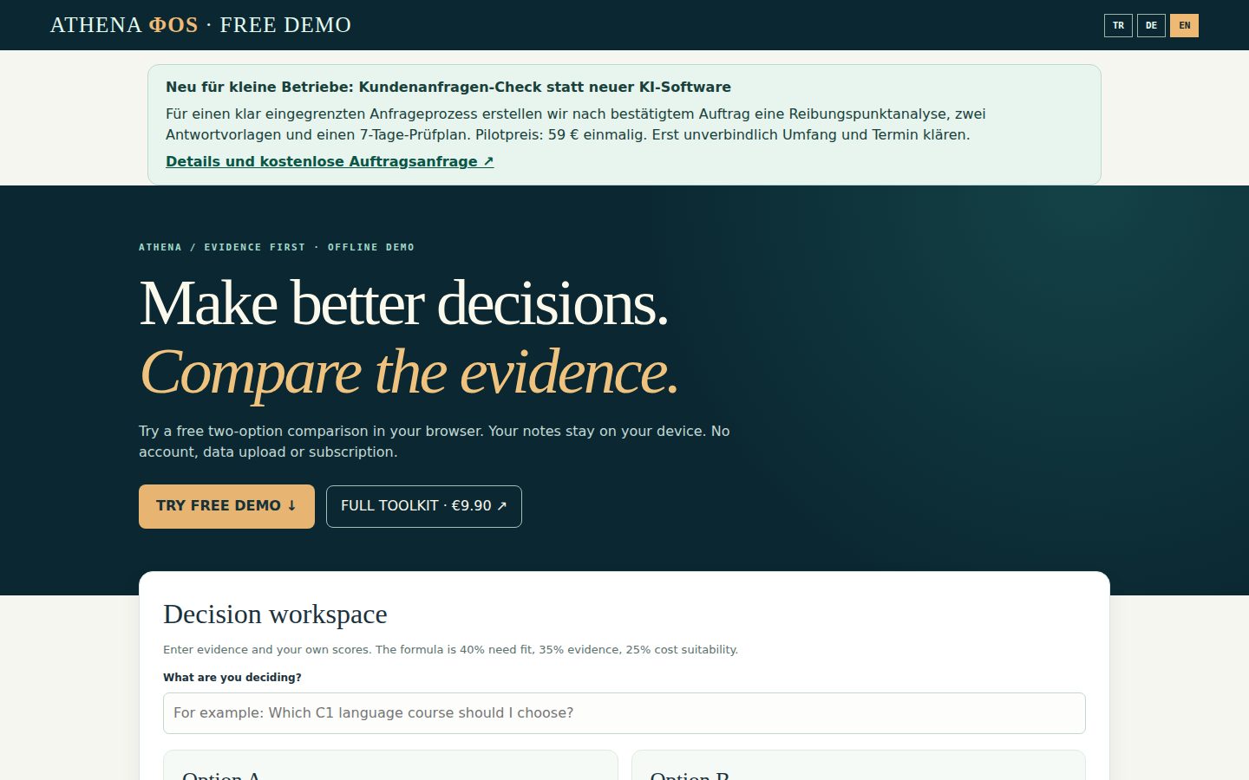The height and width of the screenshot is (780, 1249).
Task: Click the TRY FREE DEMO button
Action: [x=226, y=506]
